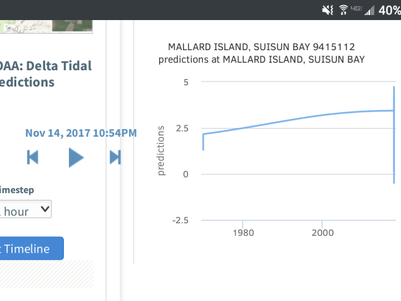Click the Delta Tidal Predictions heading
This screenshot has height=301, width=401.
coord(45,73)
